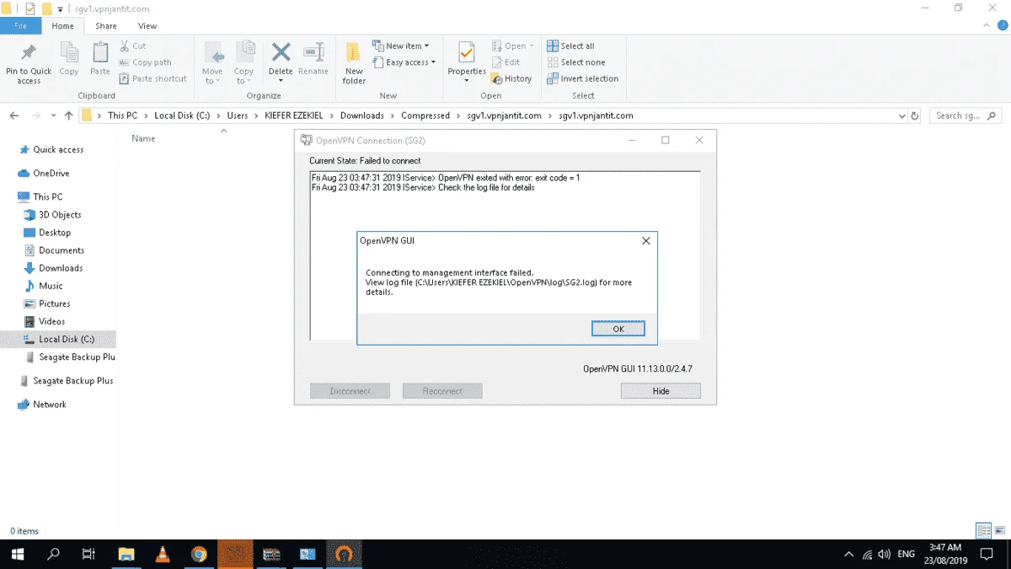Click the Back navigation arrow

15,115
